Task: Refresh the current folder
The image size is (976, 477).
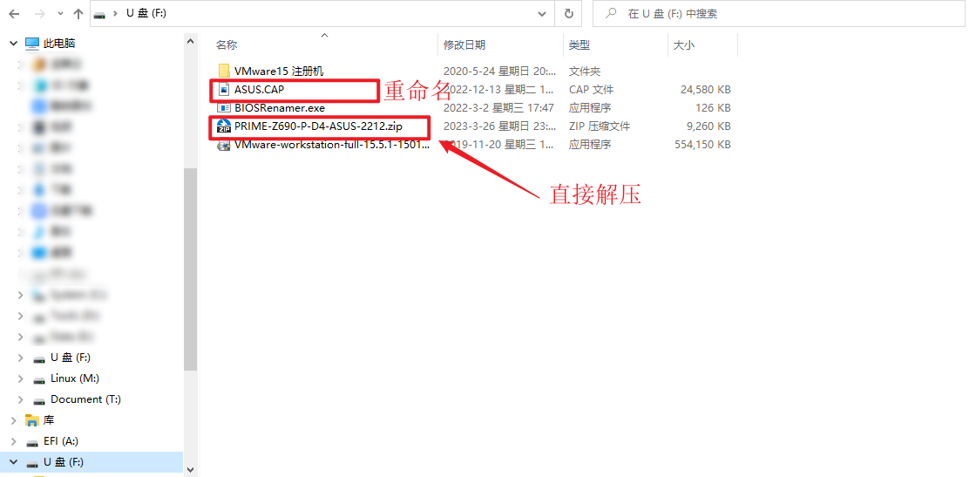Action: click(568, 13)
